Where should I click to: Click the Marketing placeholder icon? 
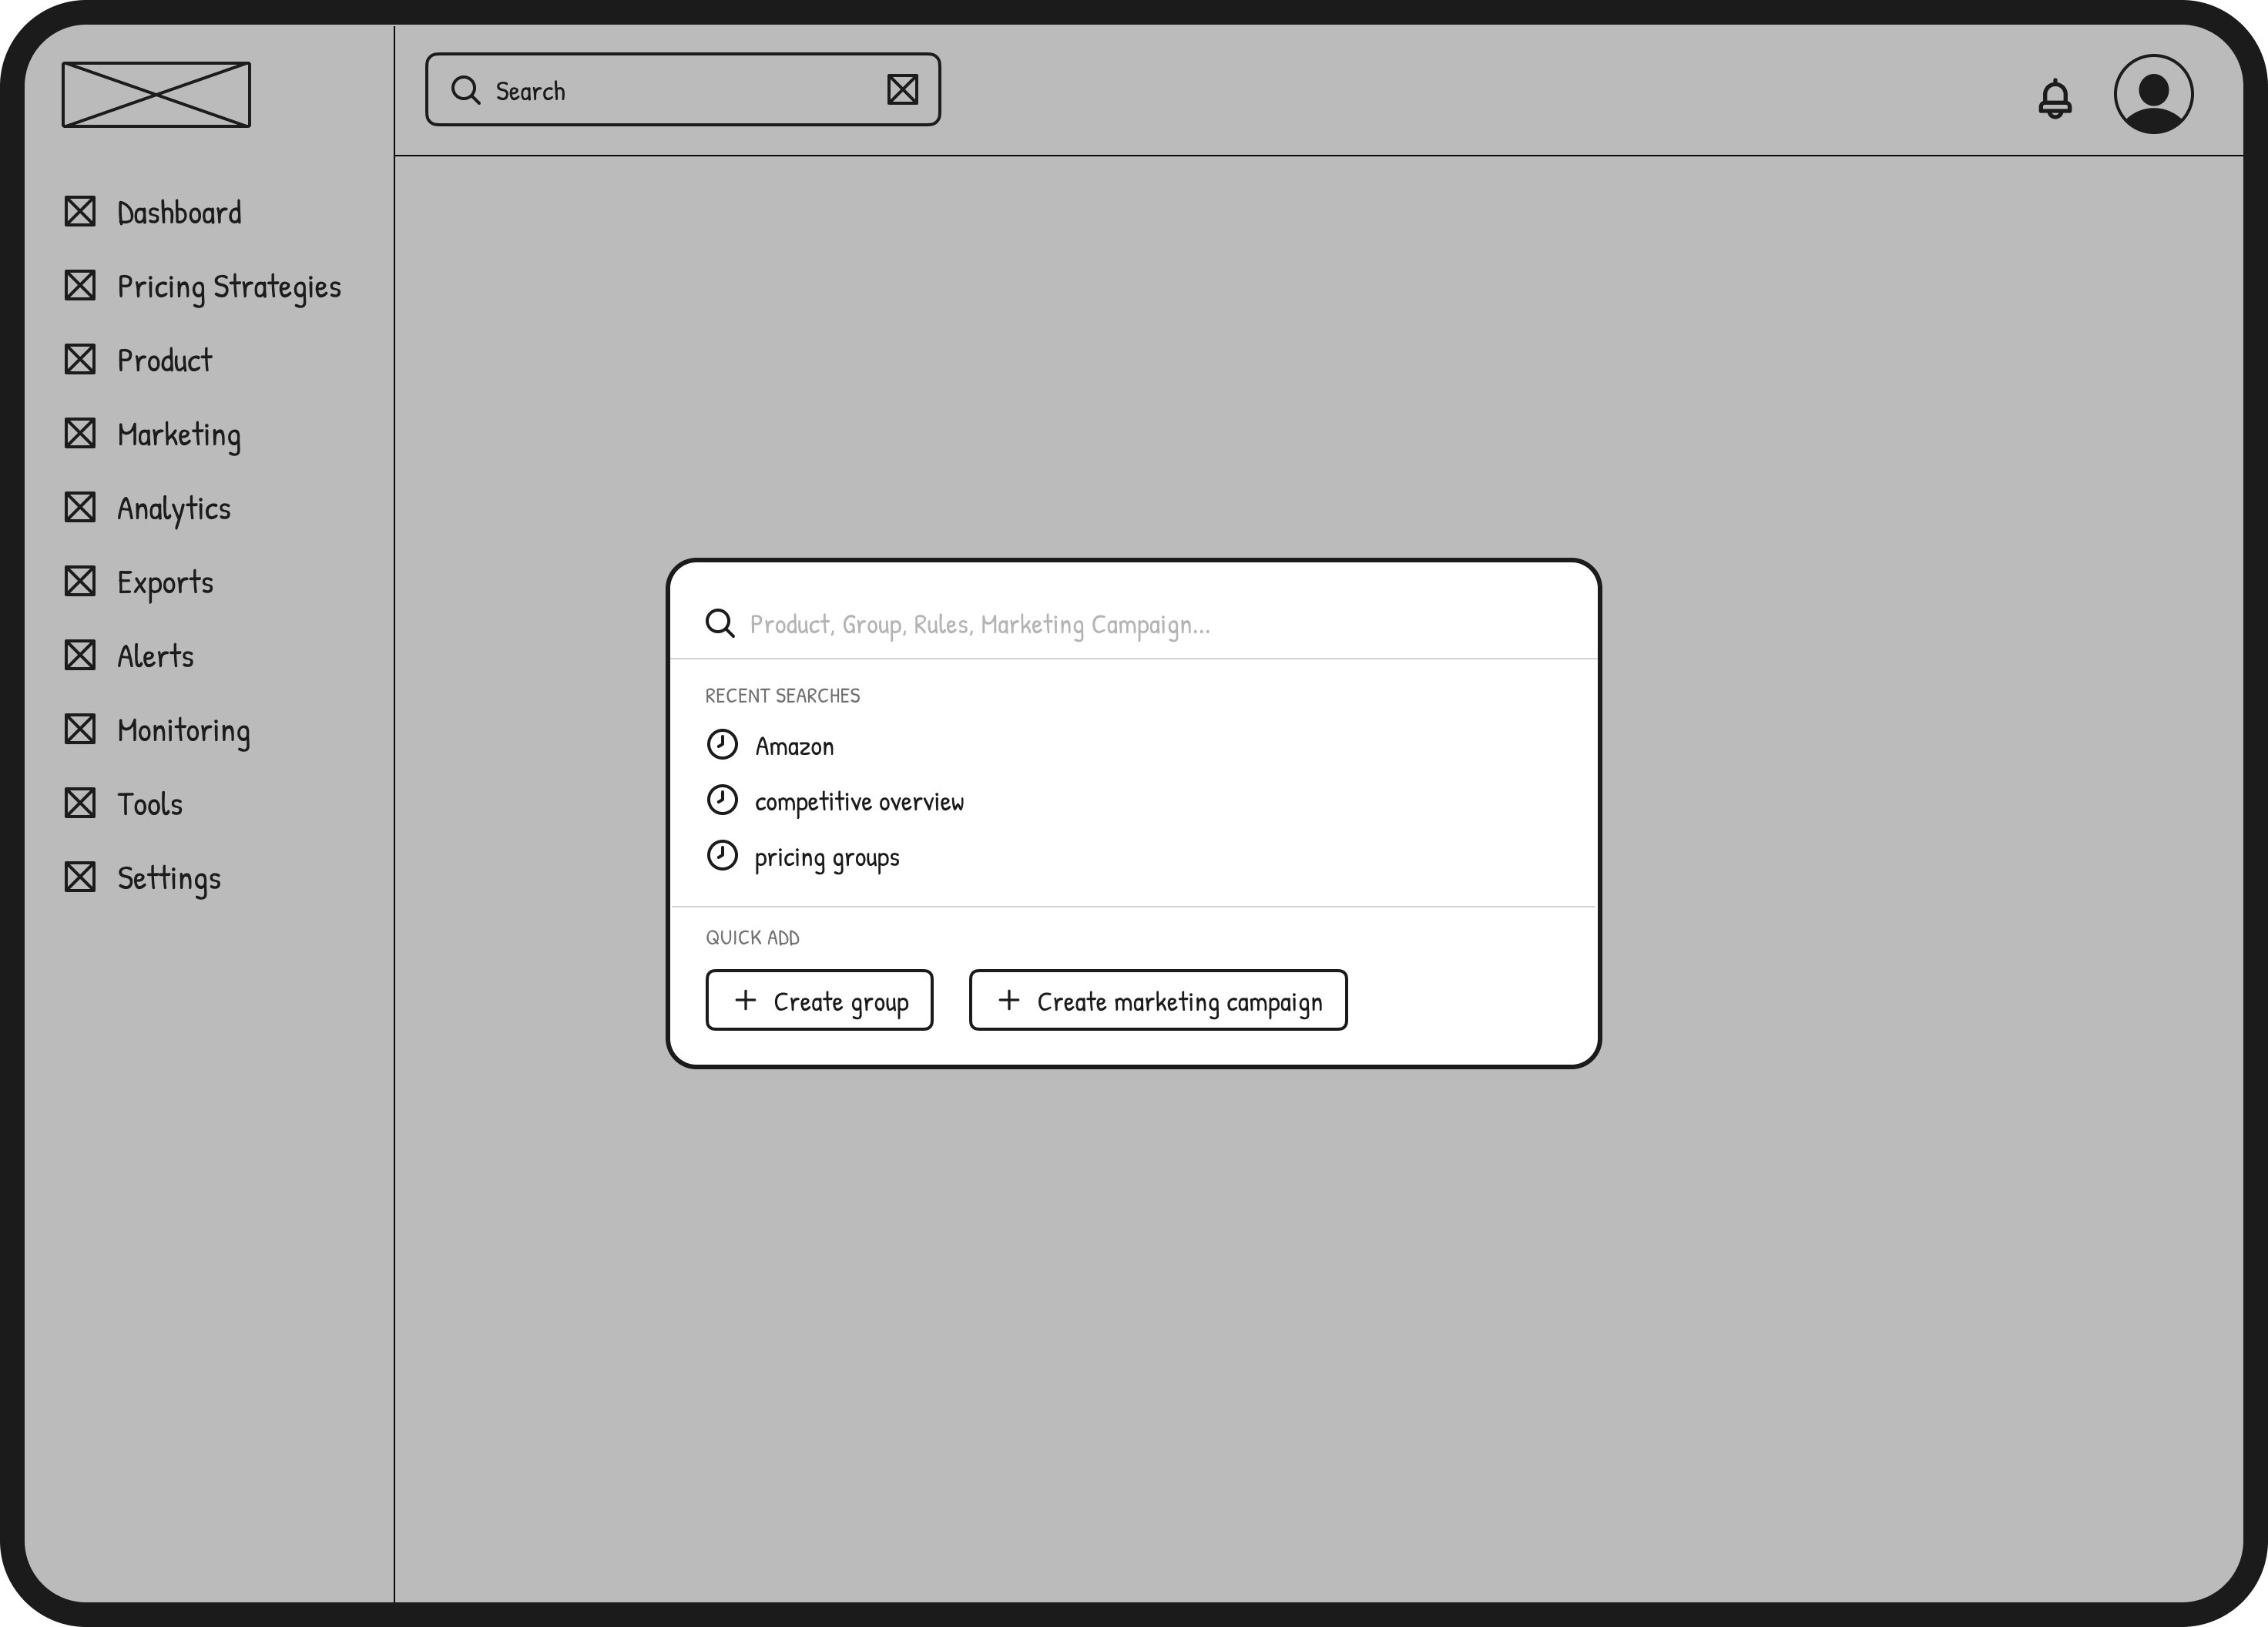pos(80,433)
